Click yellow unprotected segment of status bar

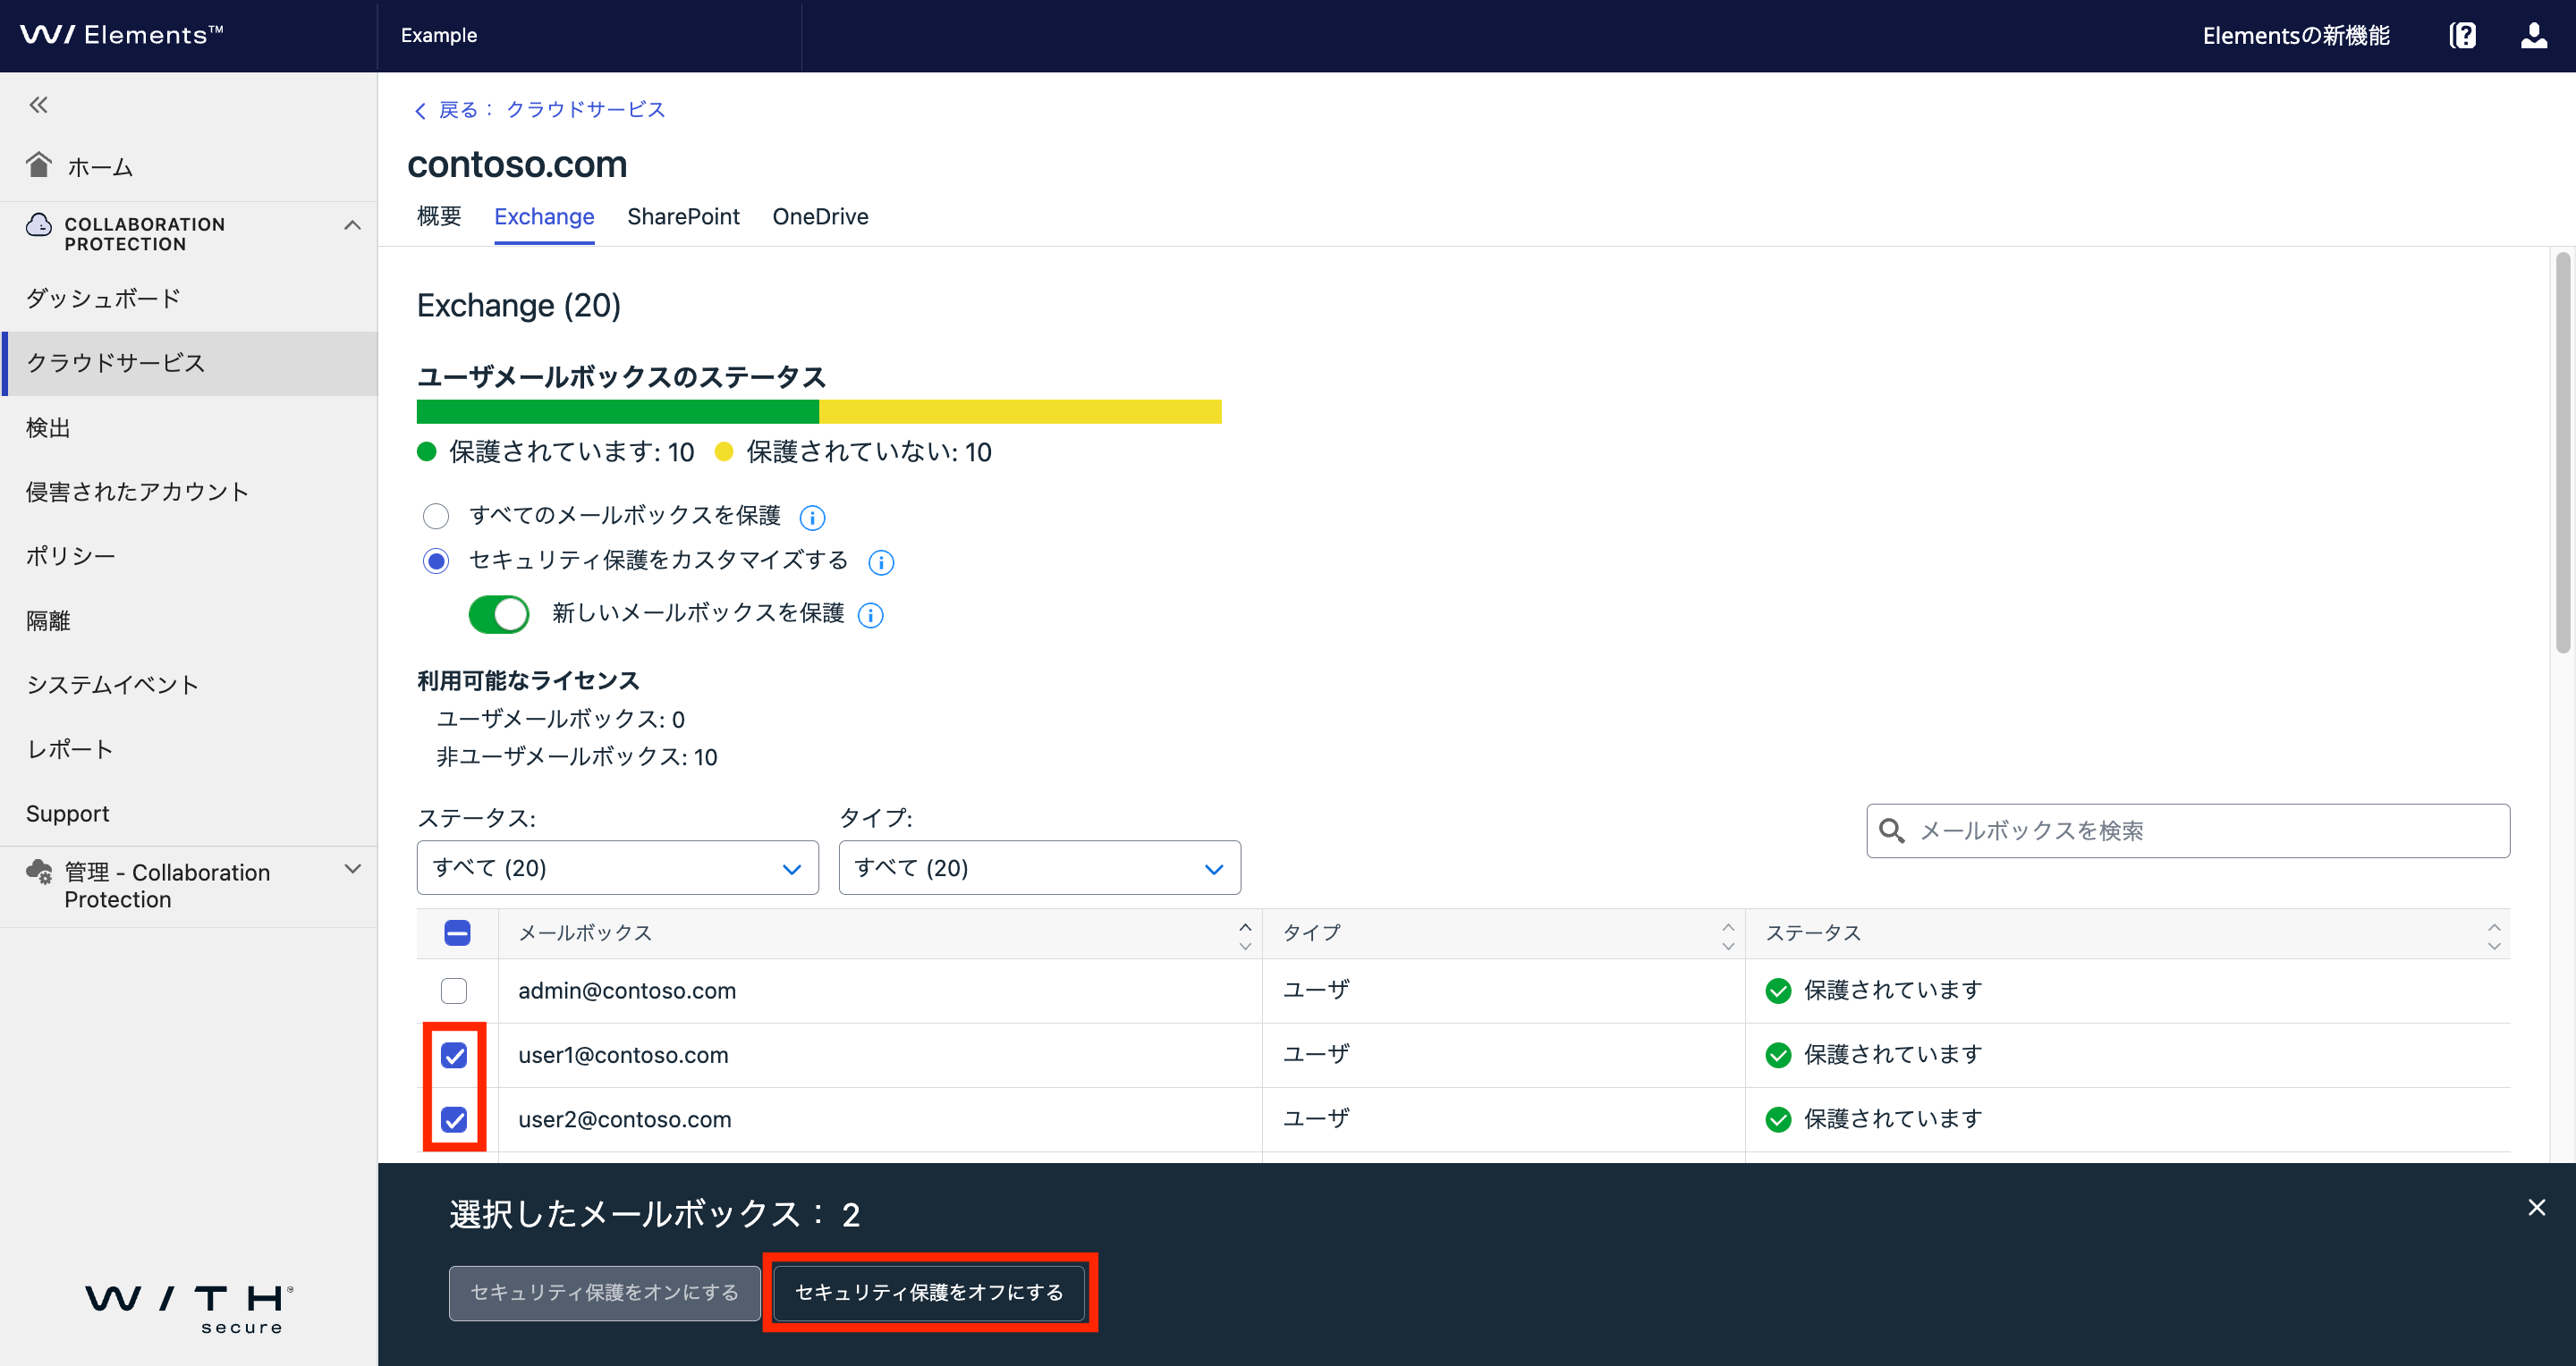click(x=1020, y=412)
